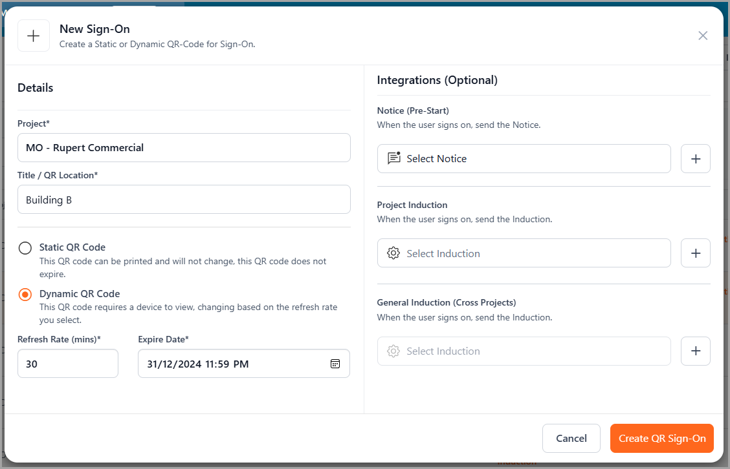Select the Dynamic QR Code radio option
730x469 pixels.
[x=25, y=295]
